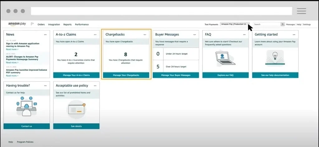Click inside the Search field
Screen dimensions: 319x147
point(267,24)
